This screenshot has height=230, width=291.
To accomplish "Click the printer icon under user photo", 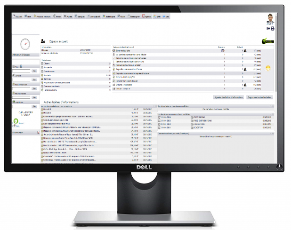I will [x=273, y=29].
